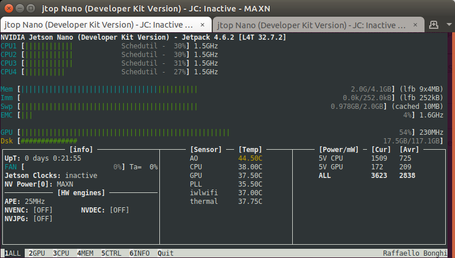Open the 5CTRL control page
Image resolution: width=455 pixels, height=258 pixels.
tap(111, 253)
